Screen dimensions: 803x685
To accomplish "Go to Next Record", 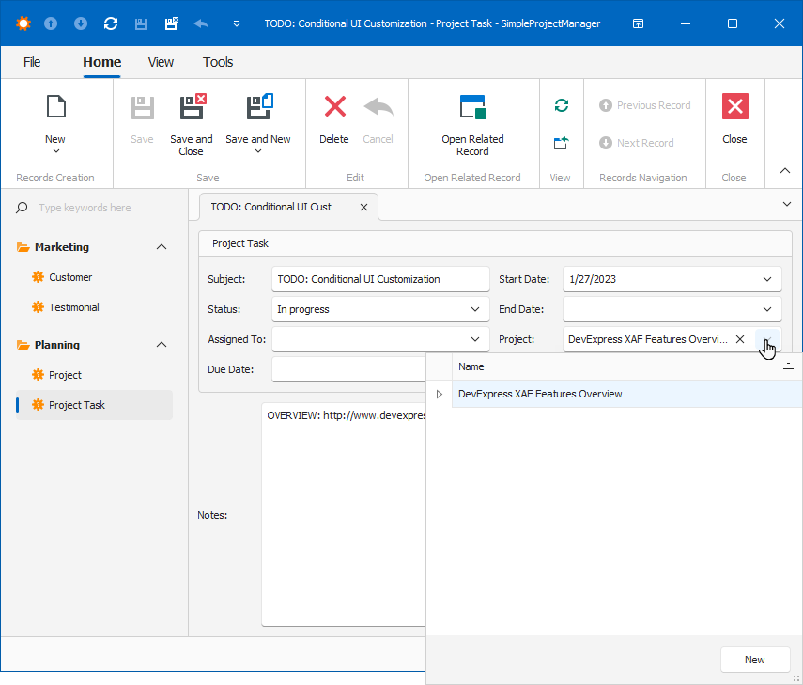I will click(x=637, y=143).
